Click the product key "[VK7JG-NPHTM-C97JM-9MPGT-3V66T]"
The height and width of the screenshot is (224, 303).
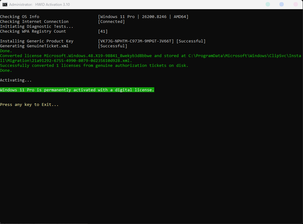click(136, 41)
